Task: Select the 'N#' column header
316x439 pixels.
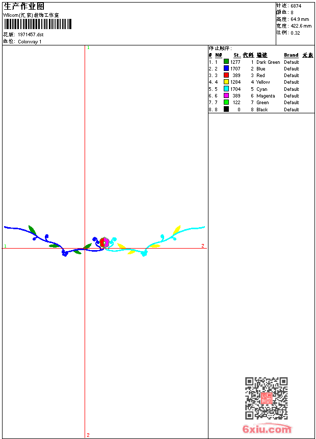Action: click(x=219, y=55)
